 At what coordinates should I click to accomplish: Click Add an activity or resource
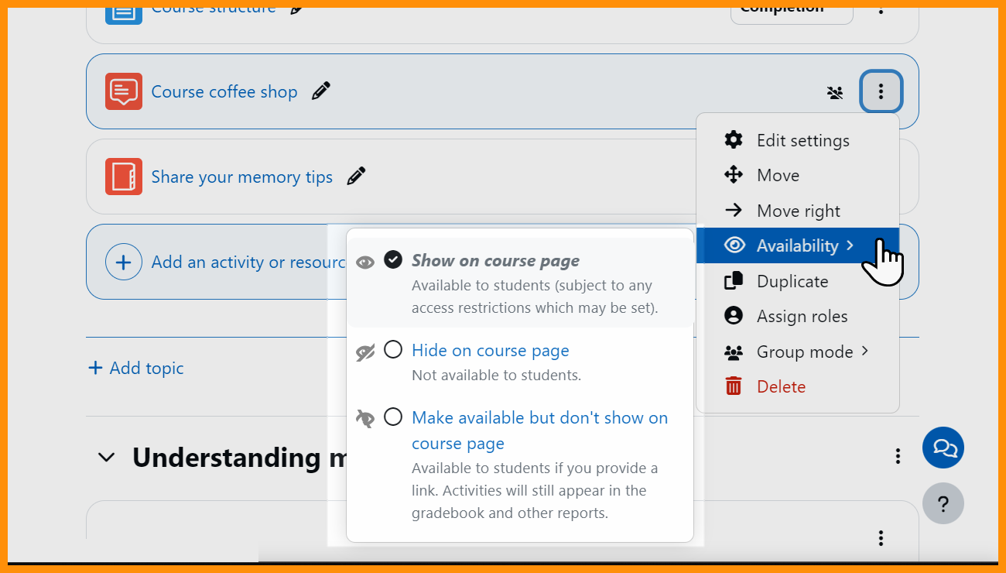click(232, 262)
